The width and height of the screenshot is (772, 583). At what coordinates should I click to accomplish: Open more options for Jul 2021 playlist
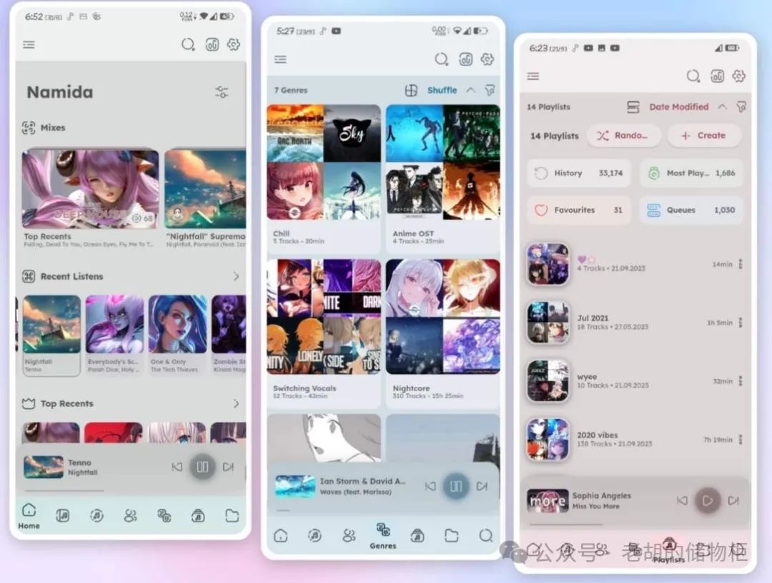(741, 323)
